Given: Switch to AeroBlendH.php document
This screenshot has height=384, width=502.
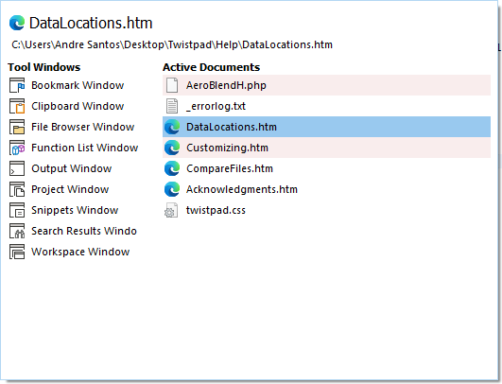Looking at the screenshot, I should (326, 85).
